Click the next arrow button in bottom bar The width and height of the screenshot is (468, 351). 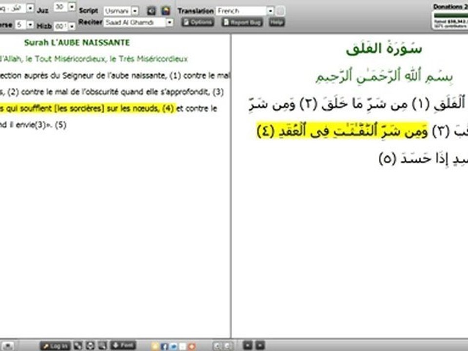tap(260, 345)
